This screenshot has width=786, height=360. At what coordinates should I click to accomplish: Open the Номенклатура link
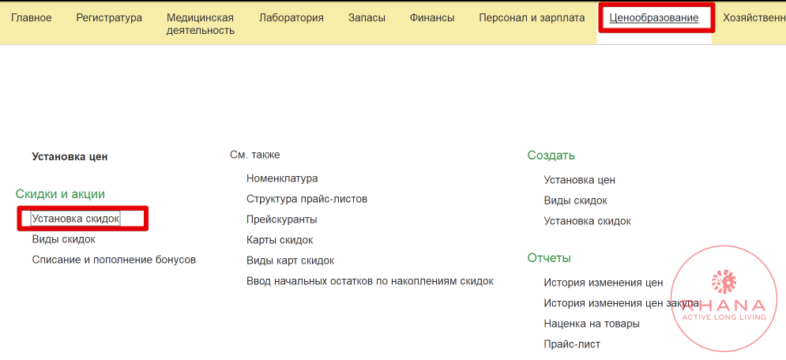pos(282,178)
